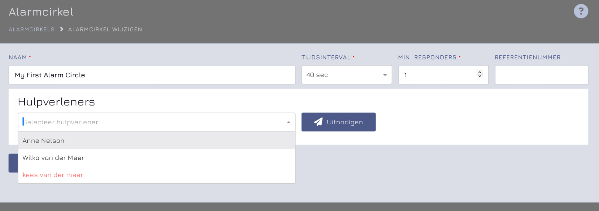Go to Alarmcirkels breadcrumb link

pos(32,29)
